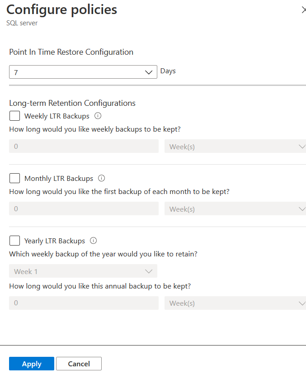306x374 pixels.
Task: Open the monthly backup retention unit dropdown
Action: click(x=235, y=209)
